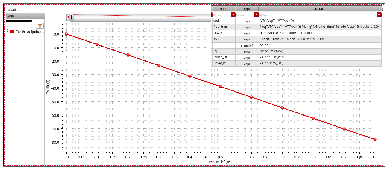Sort by the Type column header
This screenshot has height=170, width=388.
click(x=247, y=9)
